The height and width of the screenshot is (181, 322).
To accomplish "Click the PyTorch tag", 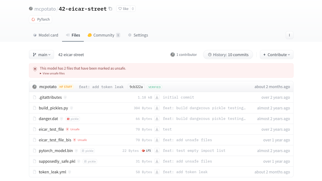I will click(41, 19).
